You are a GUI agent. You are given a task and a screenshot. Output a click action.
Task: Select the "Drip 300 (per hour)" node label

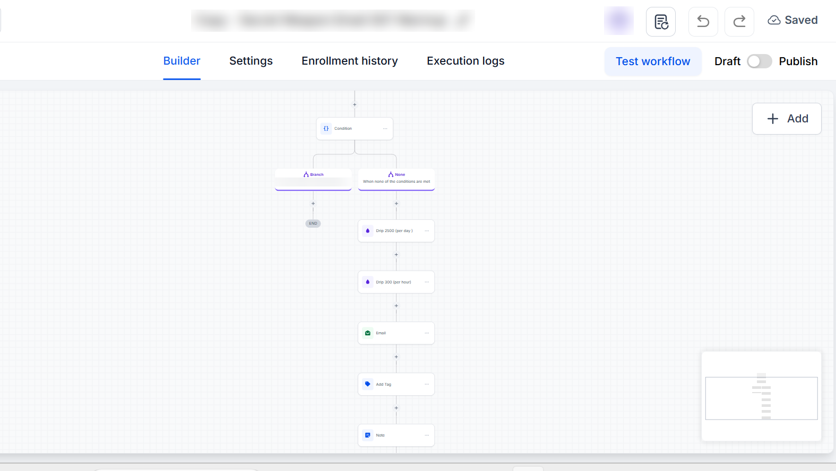(393, 282)
